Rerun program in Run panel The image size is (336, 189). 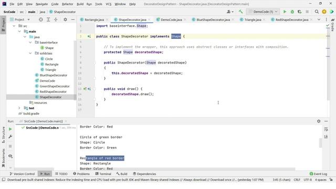[10, 129]
